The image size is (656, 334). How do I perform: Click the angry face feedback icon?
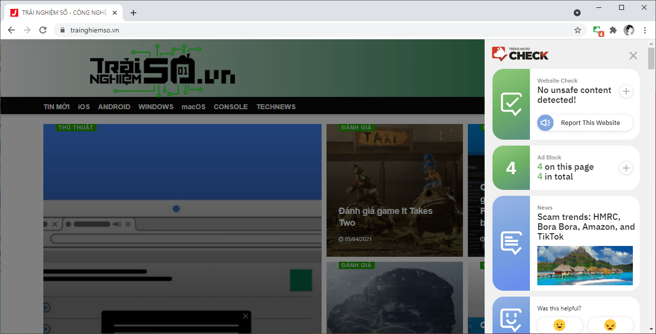610,325
